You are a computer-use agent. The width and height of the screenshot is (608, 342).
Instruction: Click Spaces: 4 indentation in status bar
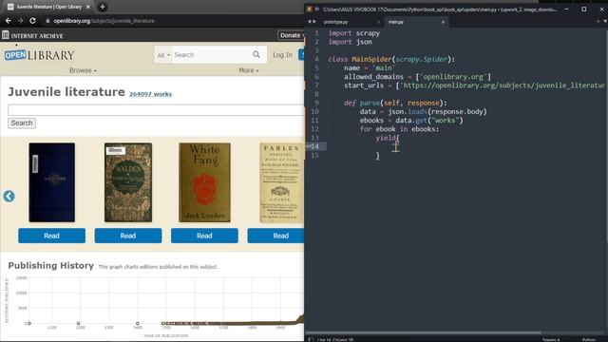click(x=551, y=340)
